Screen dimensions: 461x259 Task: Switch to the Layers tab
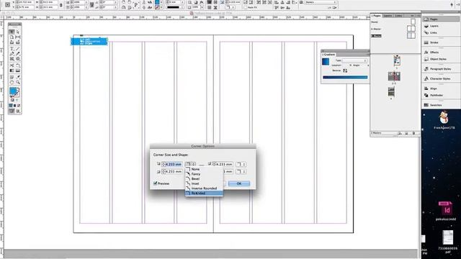click(x=388, y=16)
